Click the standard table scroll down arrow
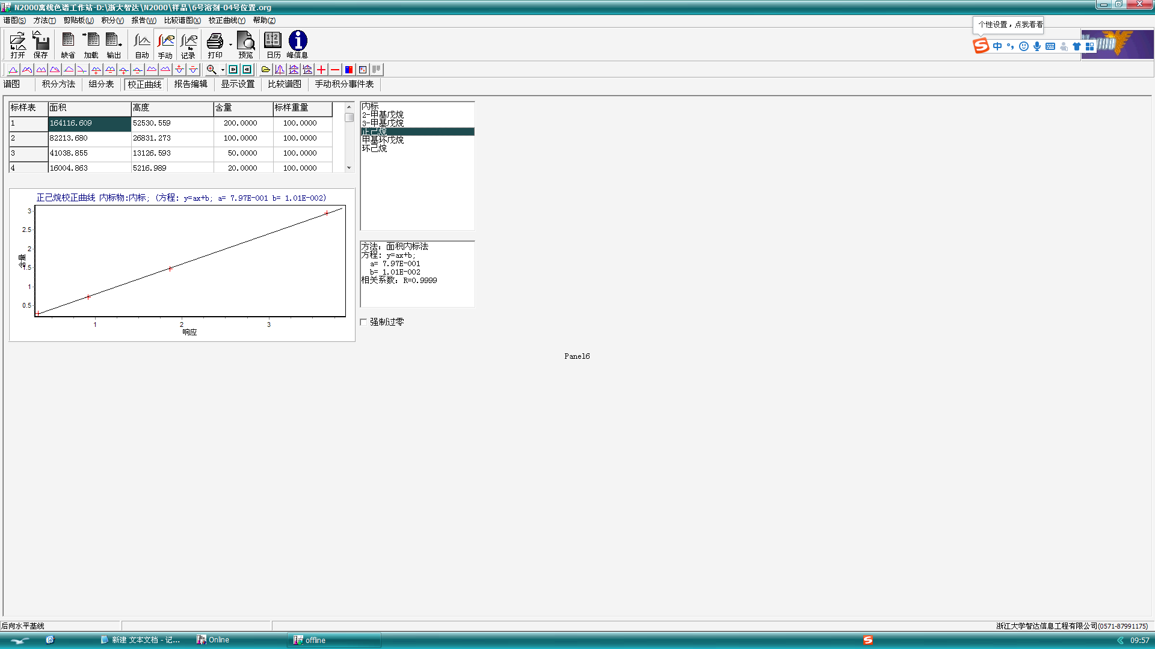Image resolution: width=1155 pixels, height=649 pixels. 349,168
